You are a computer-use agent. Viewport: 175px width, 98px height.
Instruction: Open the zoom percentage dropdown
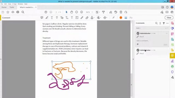(92, 12)
